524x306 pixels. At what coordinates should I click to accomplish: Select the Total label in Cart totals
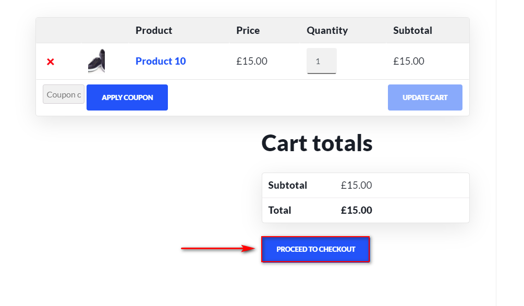coord(279,210)
